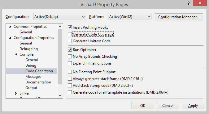
Task: Open Configuration Manager
Action: pyautogui.click(x=179, y=17)
